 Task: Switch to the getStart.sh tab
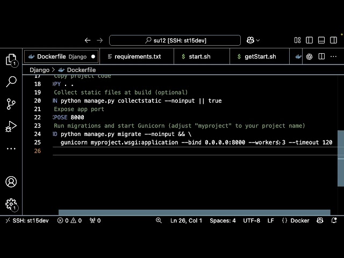pyautogui.click(x=260, y=56)
